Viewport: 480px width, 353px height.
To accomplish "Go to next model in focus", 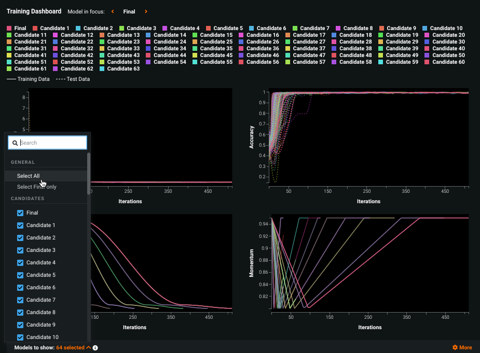I will [146, 11].
